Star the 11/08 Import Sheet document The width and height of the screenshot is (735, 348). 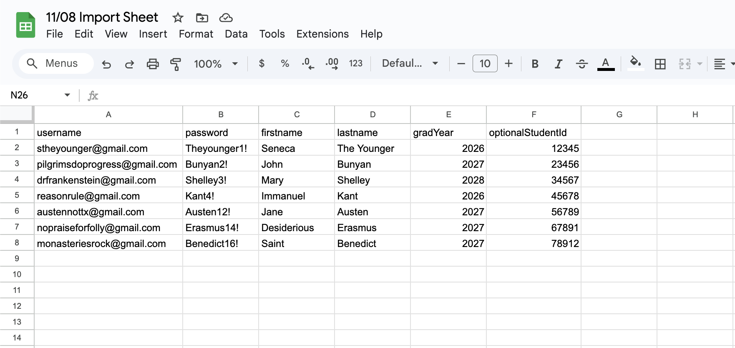[178, 18]
